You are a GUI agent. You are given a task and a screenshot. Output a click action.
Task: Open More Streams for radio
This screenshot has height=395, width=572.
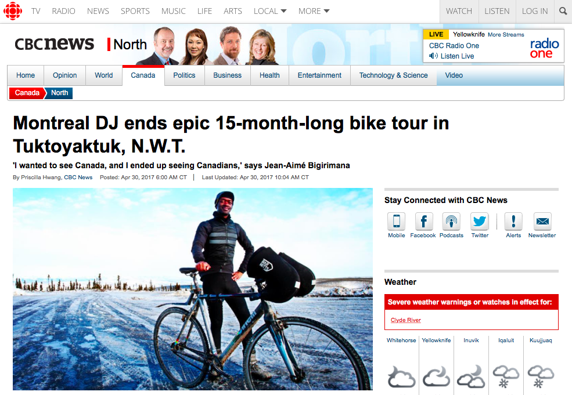(x=506, y=35)
